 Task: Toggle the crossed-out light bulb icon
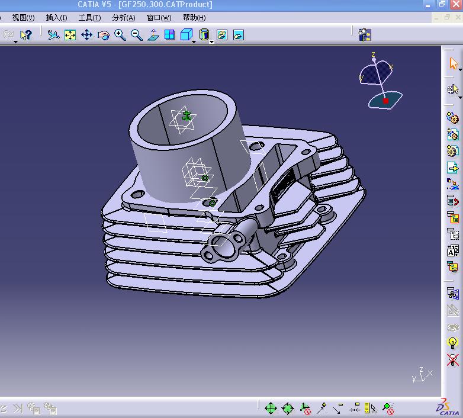[x=452, y=360]
